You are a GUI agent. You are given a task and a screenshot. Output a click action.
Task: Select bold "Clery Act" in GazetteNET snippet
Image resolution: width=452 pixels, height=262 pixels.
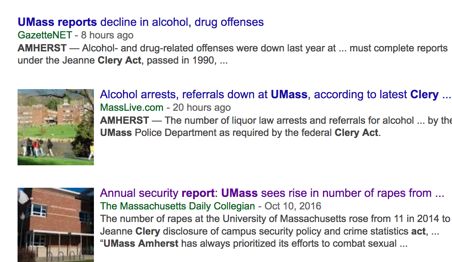(119, 61)
